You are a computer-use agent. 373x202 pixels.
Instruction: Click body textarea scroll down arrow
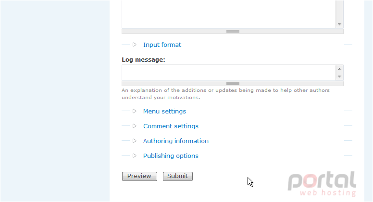(339, 24)
